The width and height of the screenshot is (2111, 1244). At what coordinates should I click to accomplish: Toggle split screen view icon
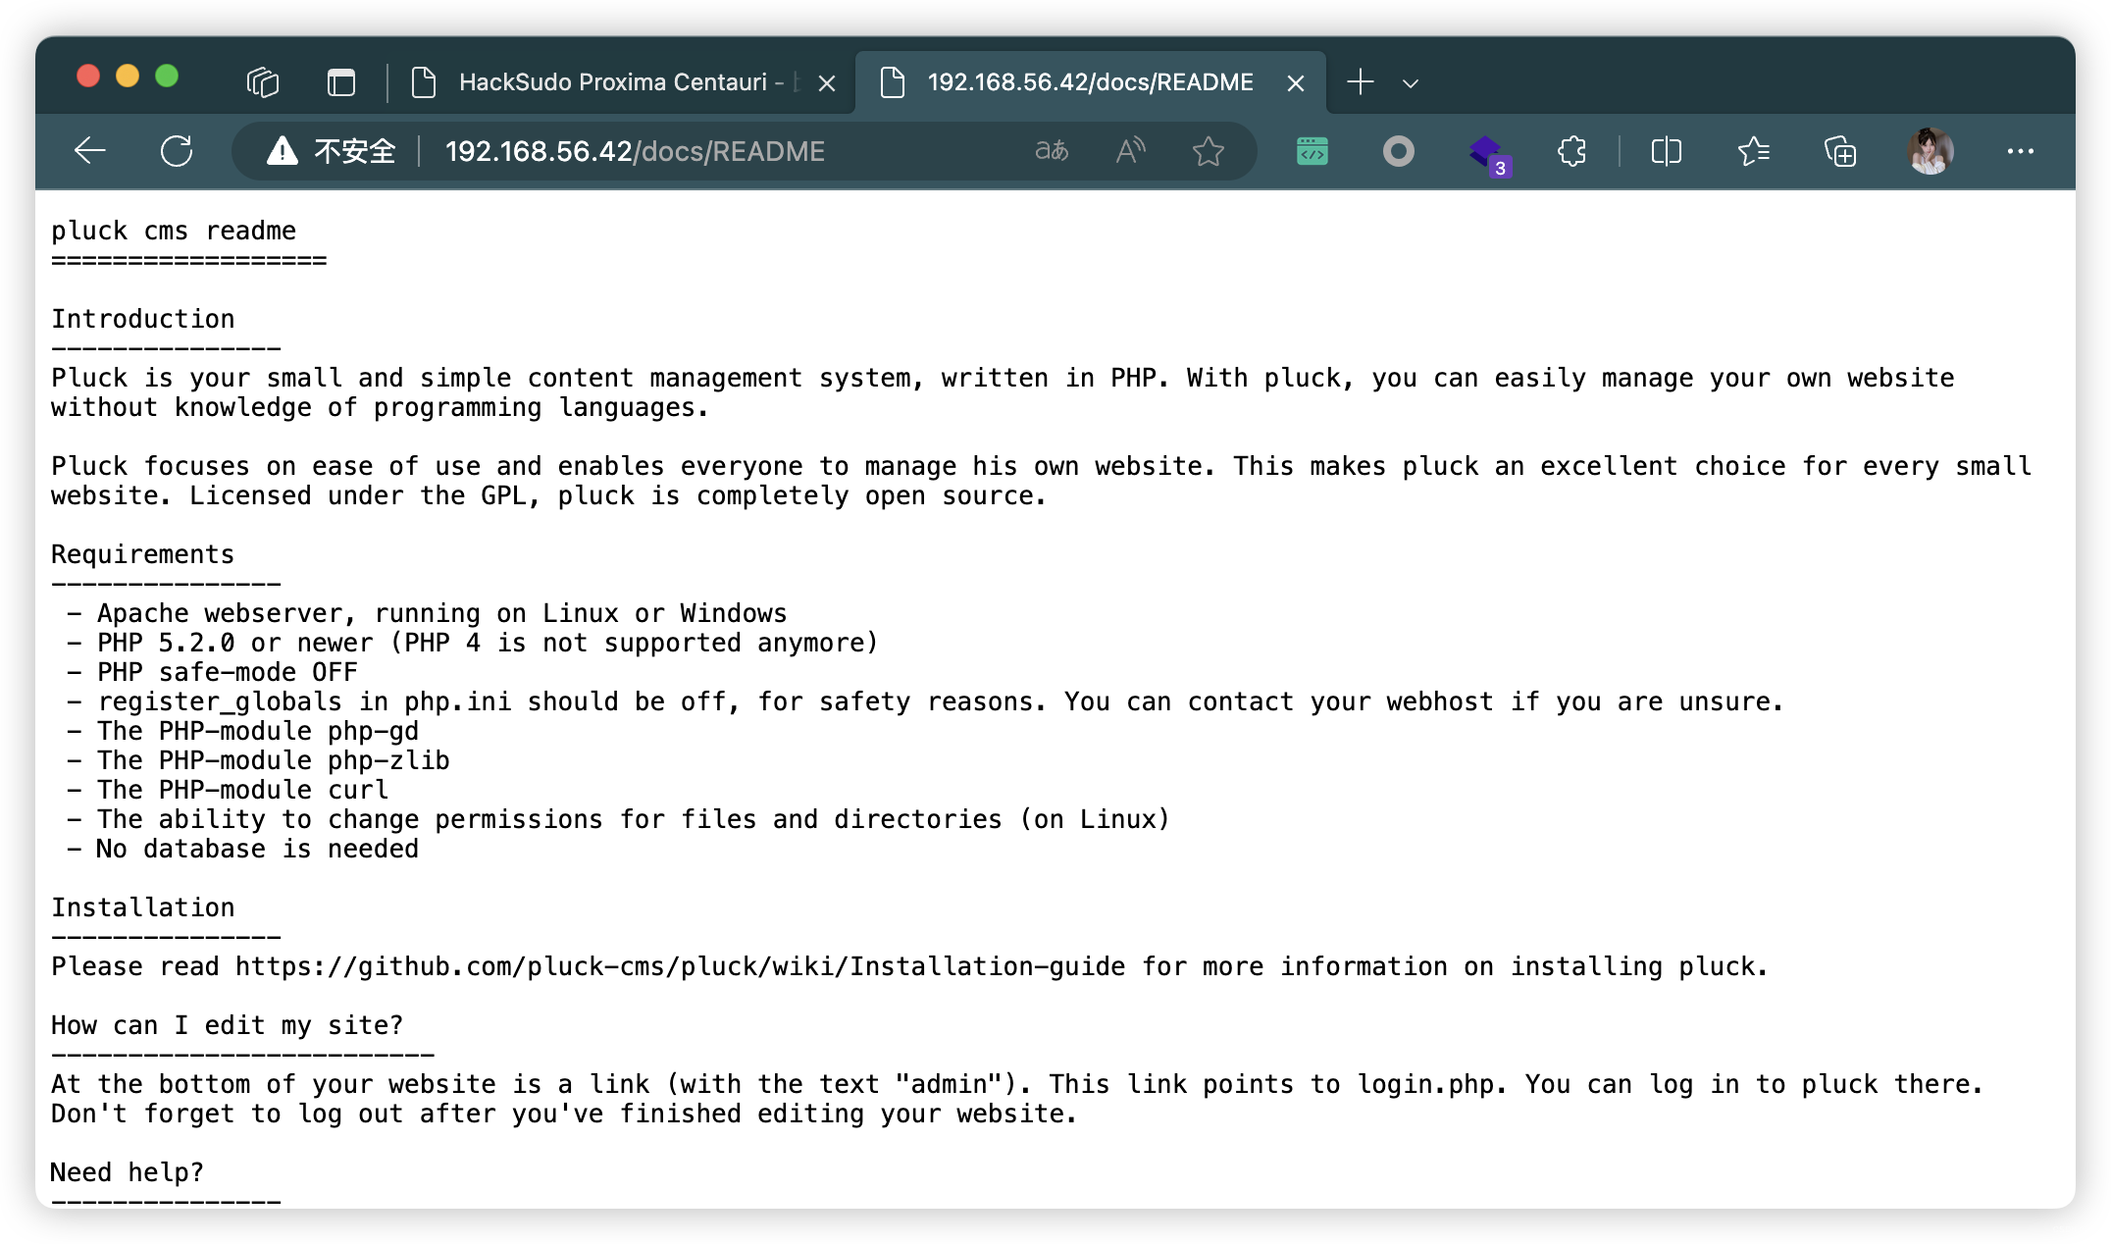pyautogui.click(x=1667, y=151)
